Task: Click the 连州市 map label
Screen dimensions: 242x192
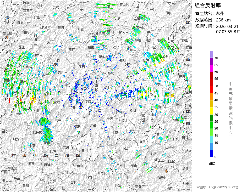Action: tap(129, 148)
